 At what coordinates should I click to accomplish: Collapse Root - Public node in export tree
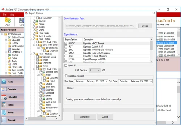pos(31,39)
